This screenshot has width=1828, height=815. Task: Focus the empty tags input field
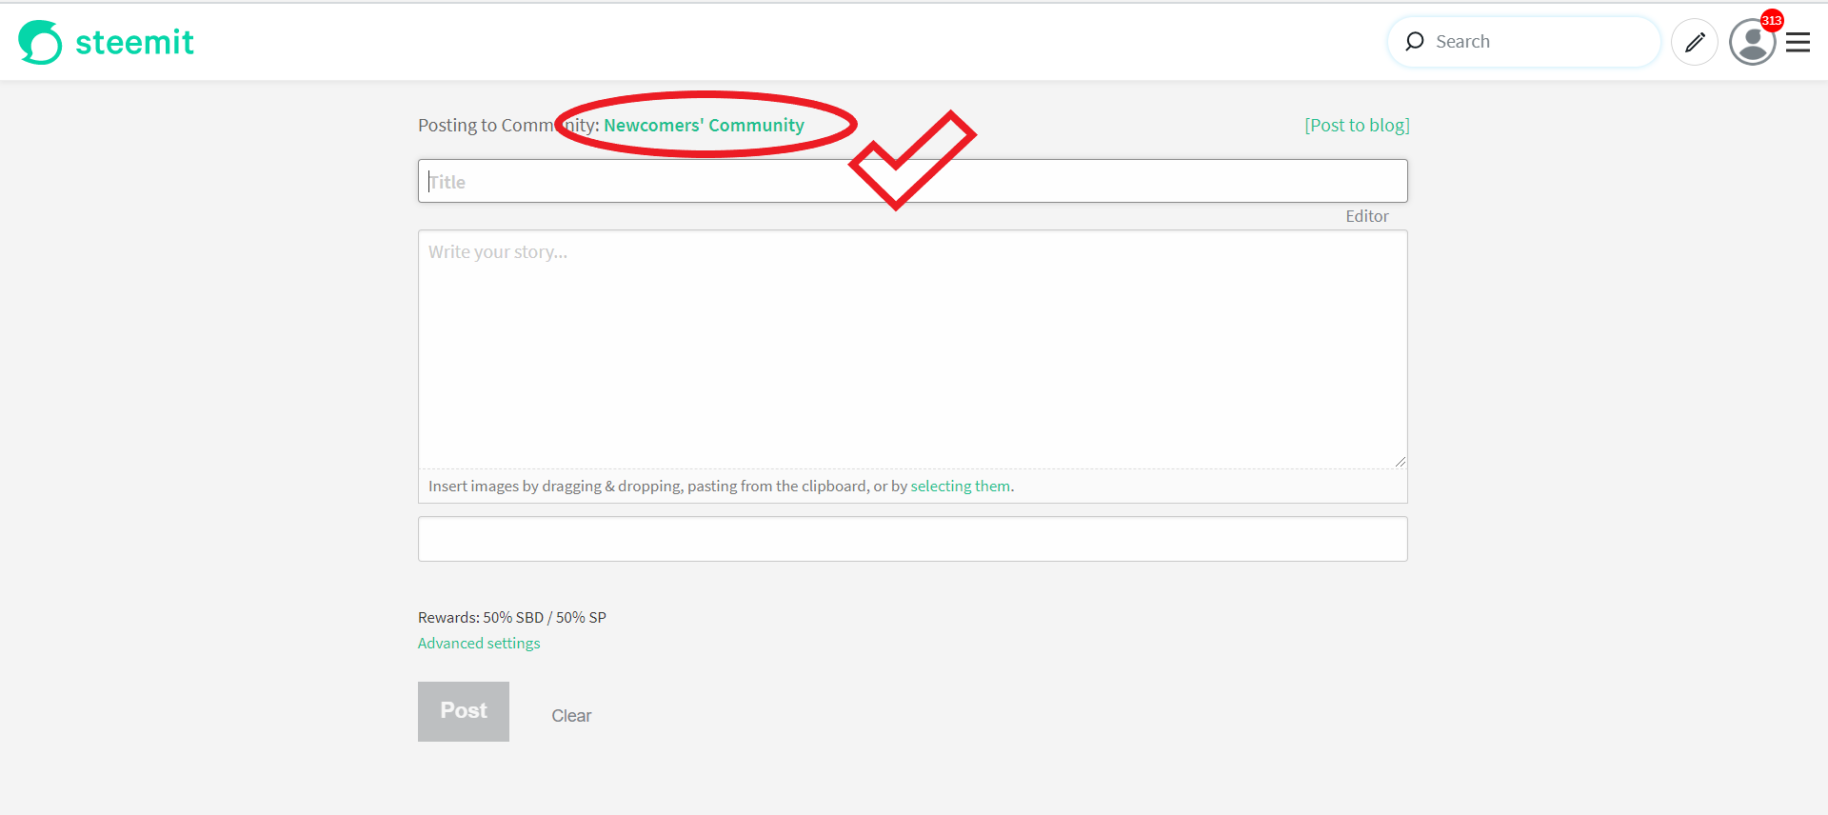(913, 539)
